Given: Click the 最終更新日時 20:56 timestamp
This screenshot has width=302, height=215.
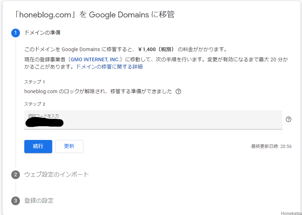Looking at the screenshot, I should pyautogui.click(x=271, y=146).
